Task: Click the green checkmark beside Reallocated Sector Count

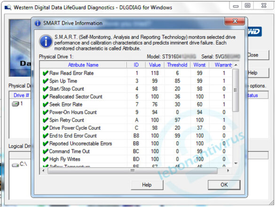Action: coord(46,97)
